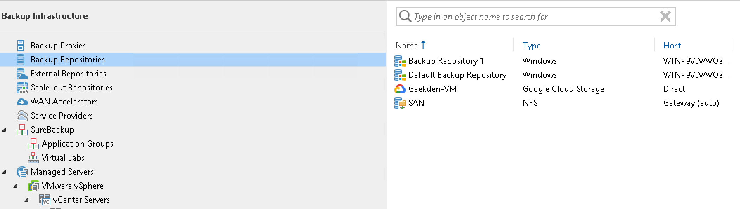Click the Managed Servers icon
The height and width of the screenshot is (209, 740).
click(22, 172)
